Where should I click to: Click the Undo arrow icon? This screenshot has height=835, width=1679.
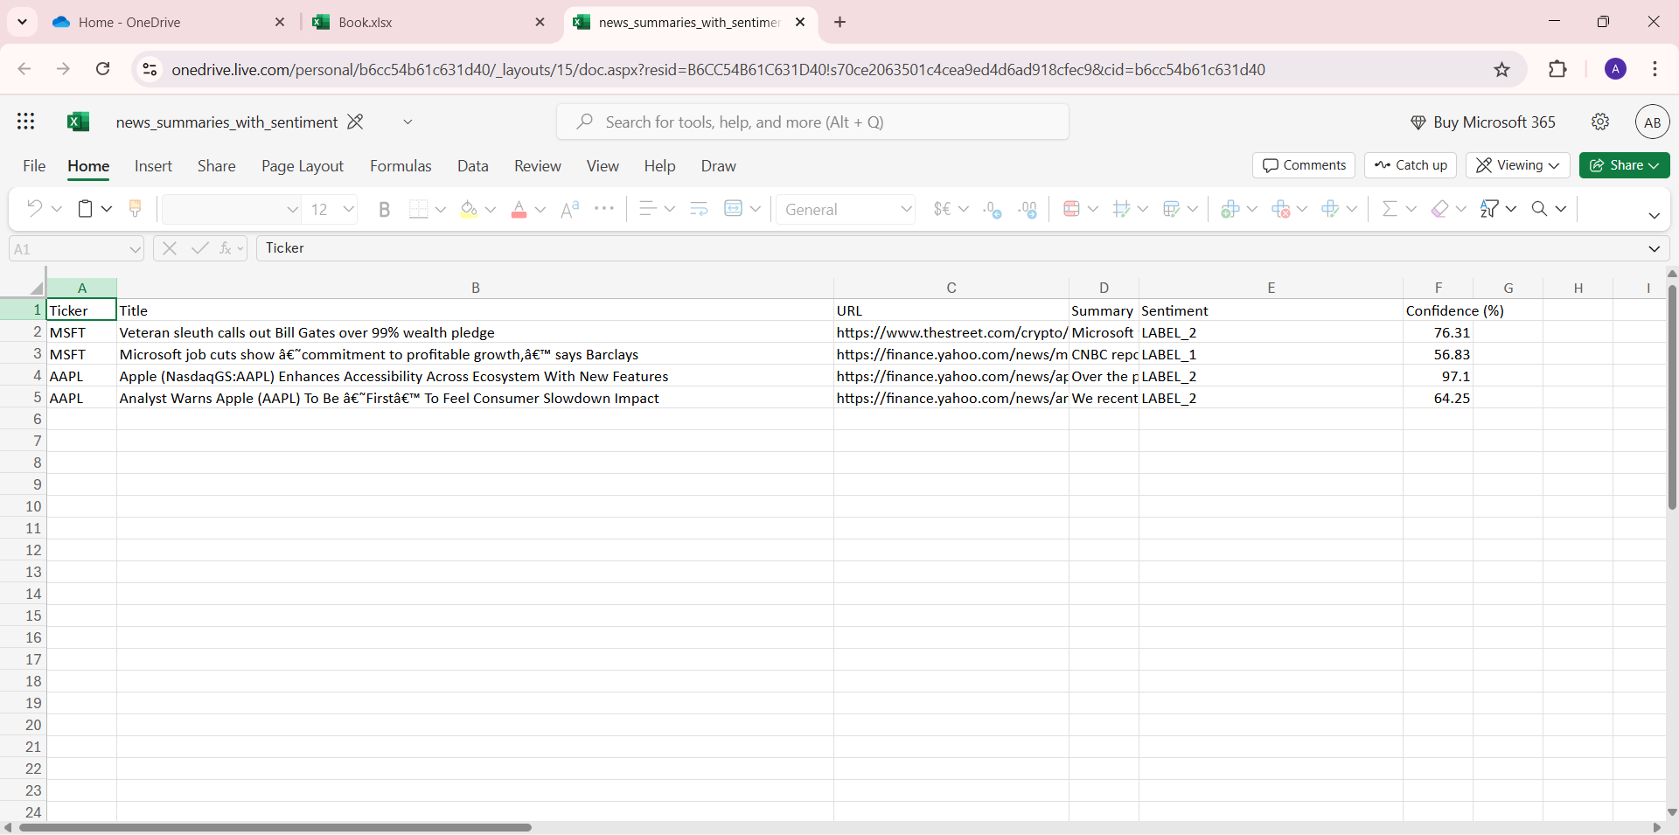click(34, 208)
